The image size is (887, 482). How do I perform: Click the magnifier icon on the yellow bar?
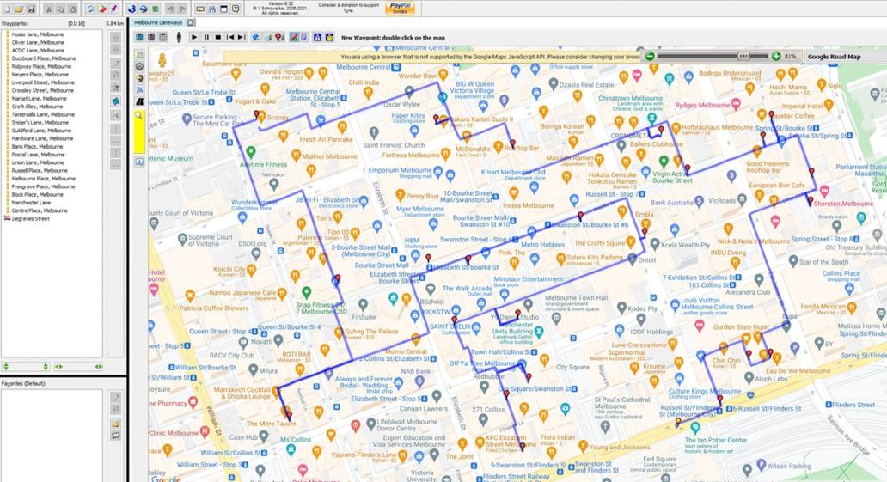tap(138, 115)
